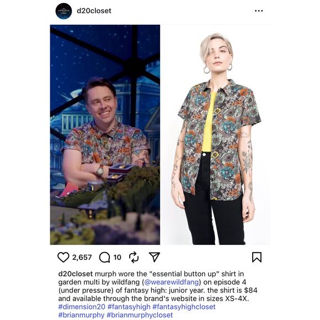Tap the repost arrows icon
The image size is (320, 320).
[x=134, y=257]
